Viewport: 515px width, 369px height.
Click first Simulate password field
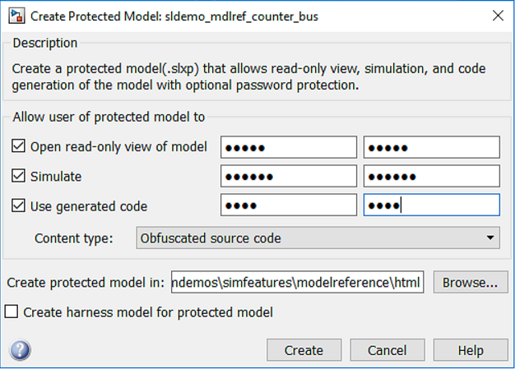pos(288,177)
